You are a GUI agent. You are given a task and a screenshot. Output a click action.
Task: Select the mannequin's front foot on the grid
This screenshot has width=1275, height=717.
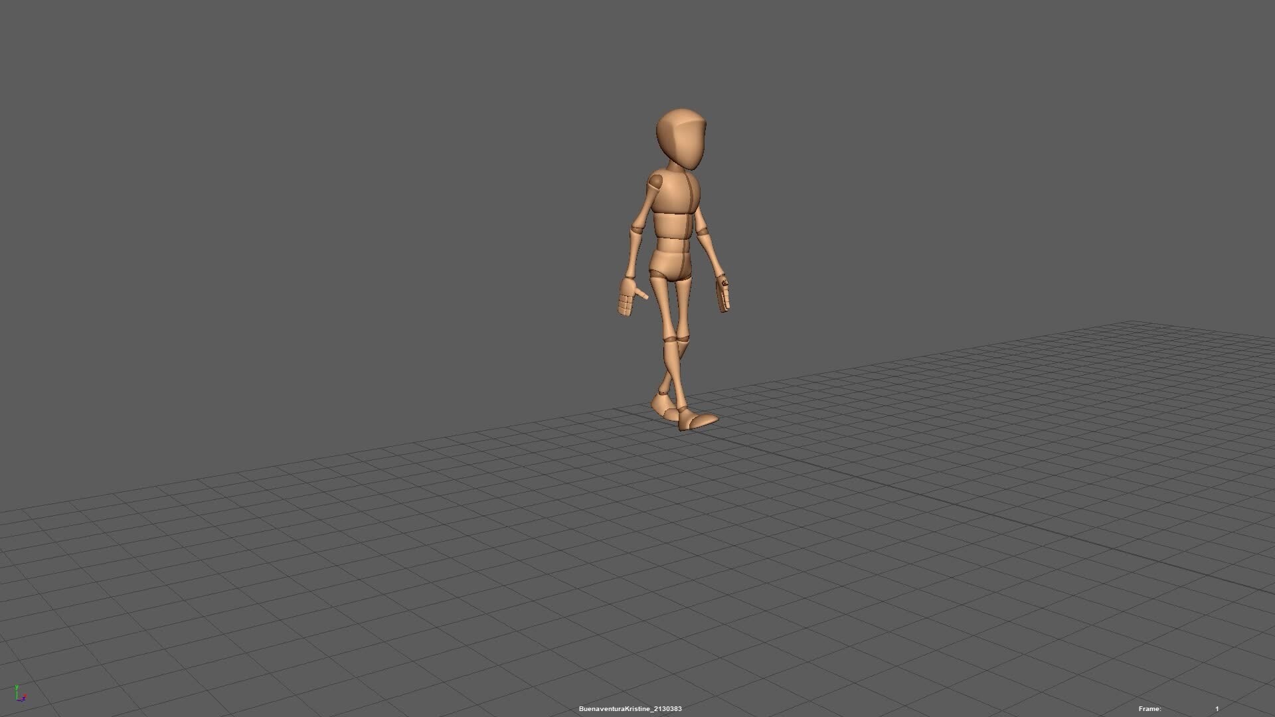[x=699, y=422]
